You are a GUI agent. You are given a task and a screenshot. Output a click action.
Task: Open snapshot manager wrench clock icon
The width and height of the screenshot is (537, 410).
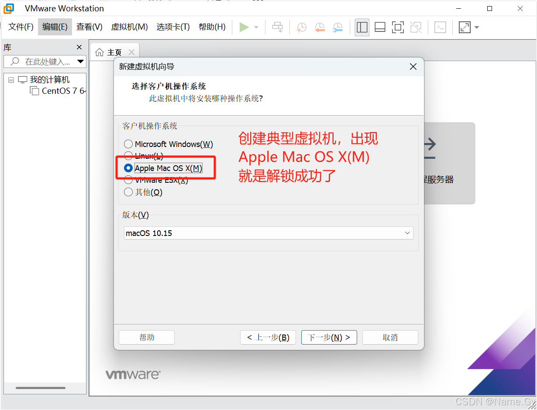tap(337, 27)
